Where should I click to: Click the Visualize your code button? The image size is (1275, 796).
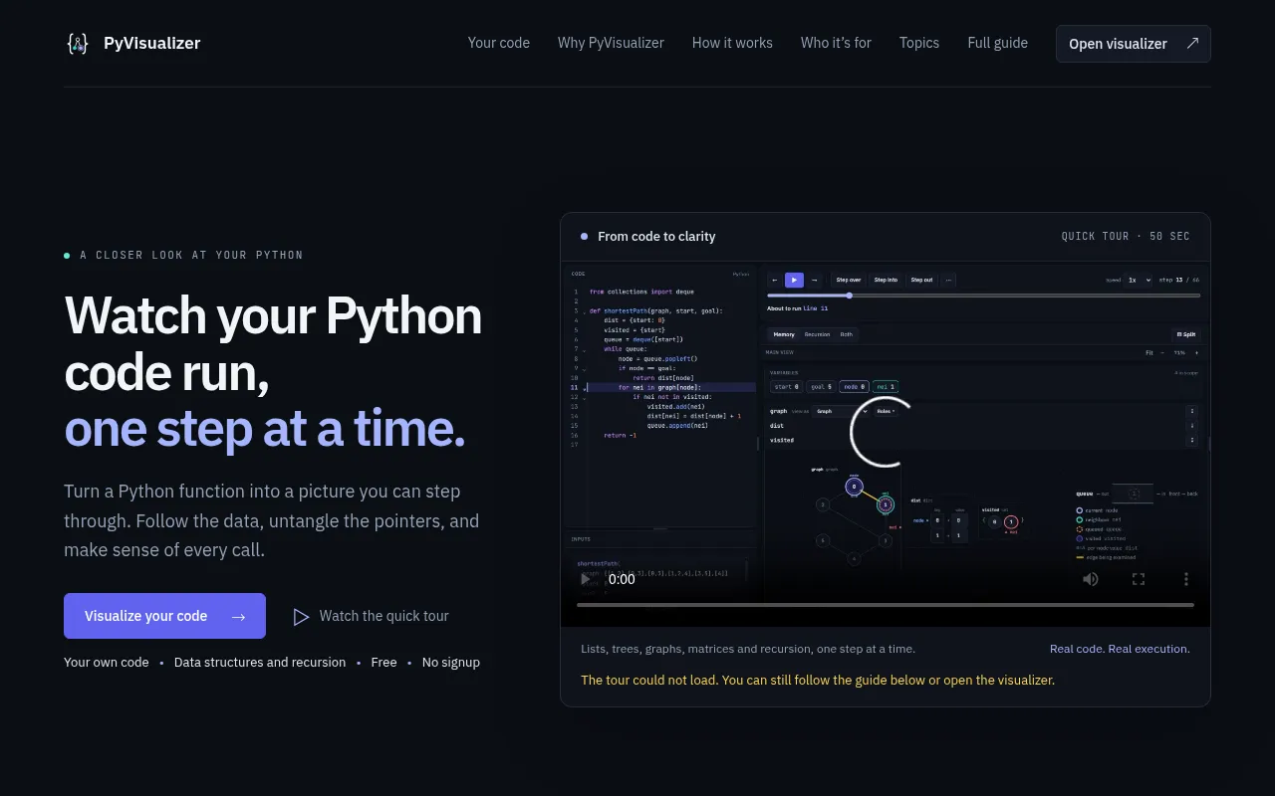(x=164, y=616)
